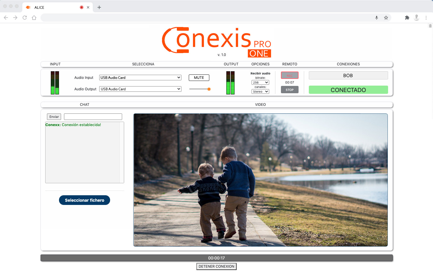Click the Seleccionar fichero button
Screen dimensions: 433x275
tap(85, 200)
